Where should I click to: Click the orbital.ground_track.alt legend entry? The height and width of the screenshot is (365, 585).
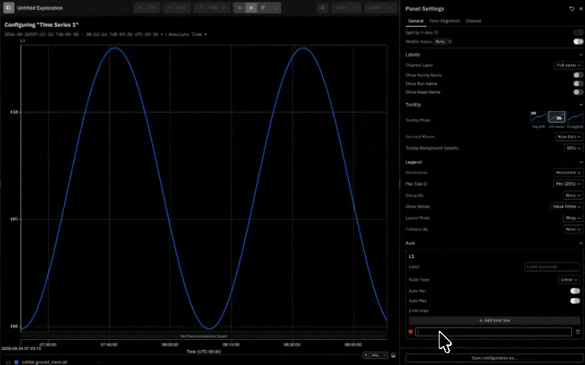[44, 362]
